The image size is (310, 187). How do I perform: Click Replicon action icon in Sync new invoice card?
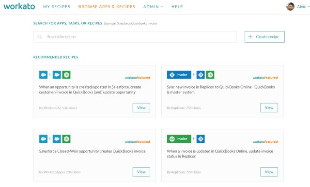201,75
